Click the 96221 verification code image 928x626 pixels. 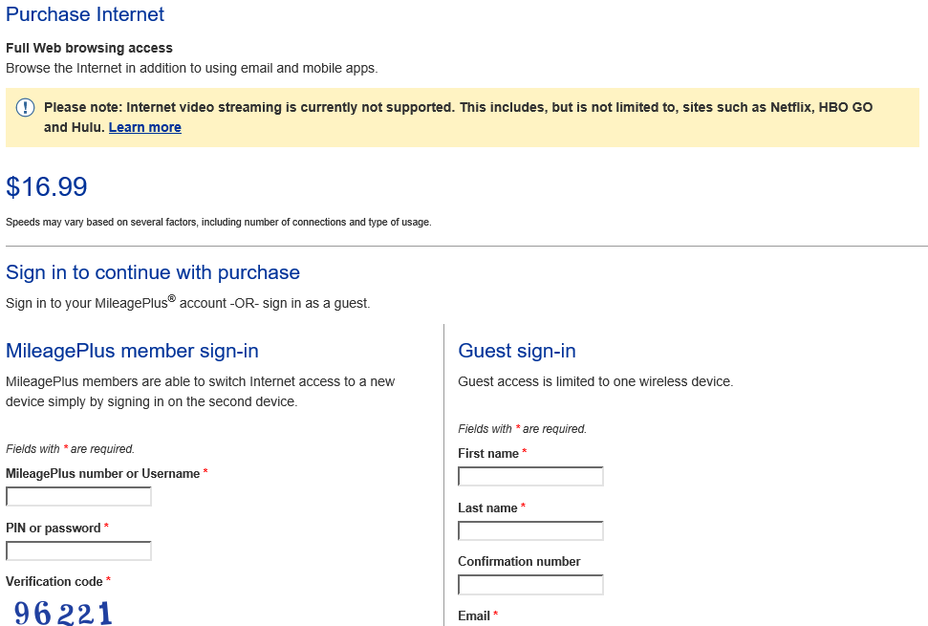(x=63, y=613)
